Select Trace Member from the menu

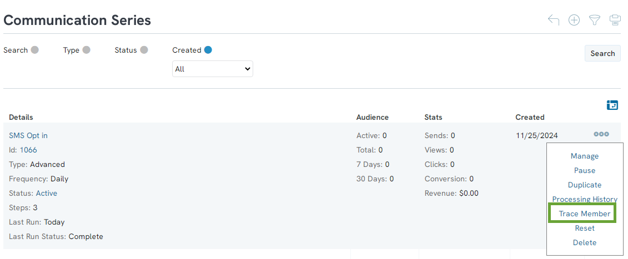584,214
